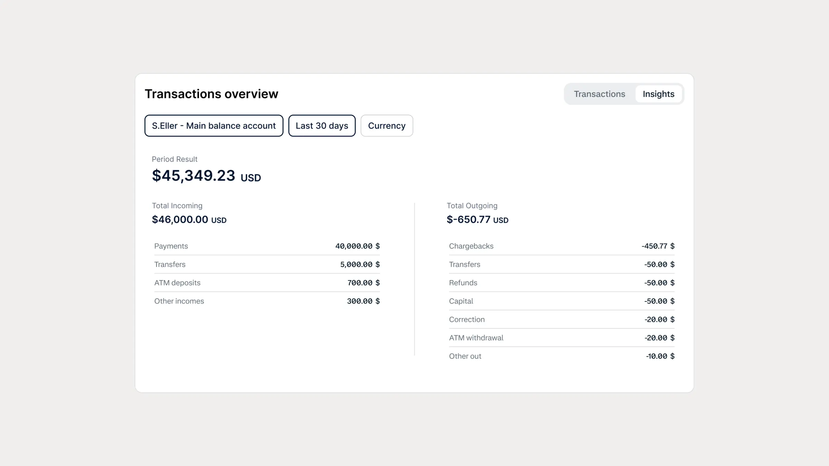
Task: Select the Other incomes row
Action: pos(266,301)
